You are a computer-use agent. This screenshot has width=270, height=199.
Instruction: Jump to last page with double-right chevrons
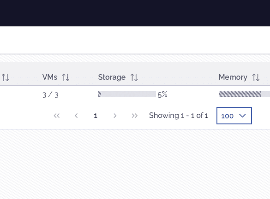pyautogui.click(x=134, y=116)
